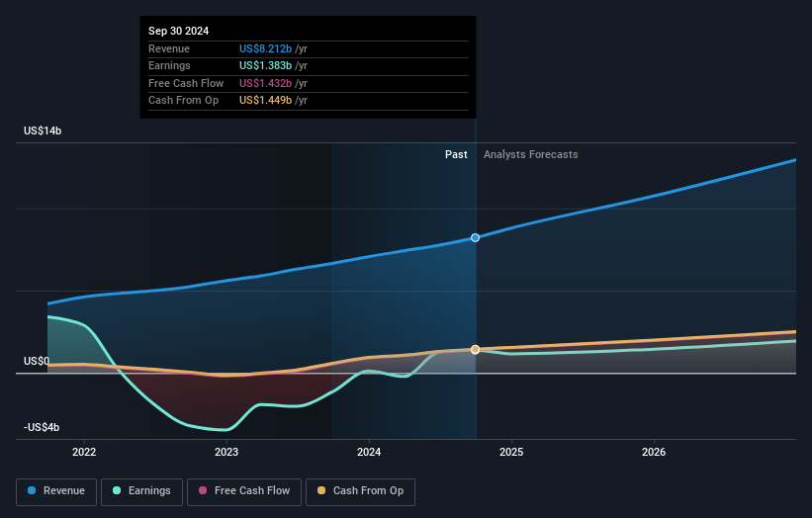Click the Revenue row label in tooltip
Screen dimensions: 812x518
169,48
